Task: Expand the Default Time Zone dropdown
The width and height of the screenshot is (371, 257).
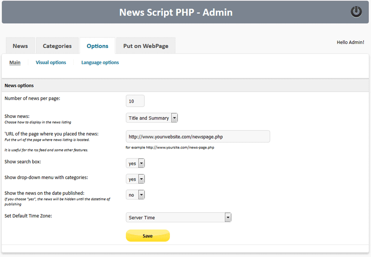Action: (178, 218)
